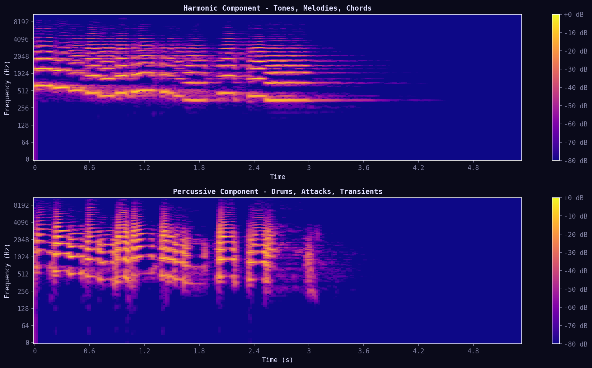The height and width of the screenshot is (368, 592).
Task: Click the Percussive Component plot title
Action: tap(277, 191)
